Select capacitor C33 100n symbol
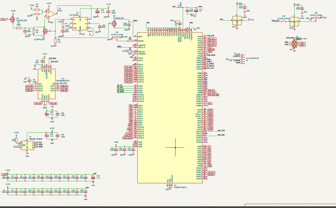The height and width of the screenshot is (208, 336). (x=108, y=11)
